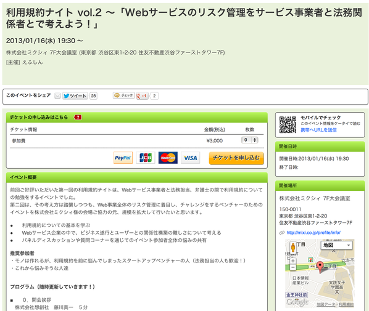Click the chain link icon beside the URL

click(x=282, y=233)
